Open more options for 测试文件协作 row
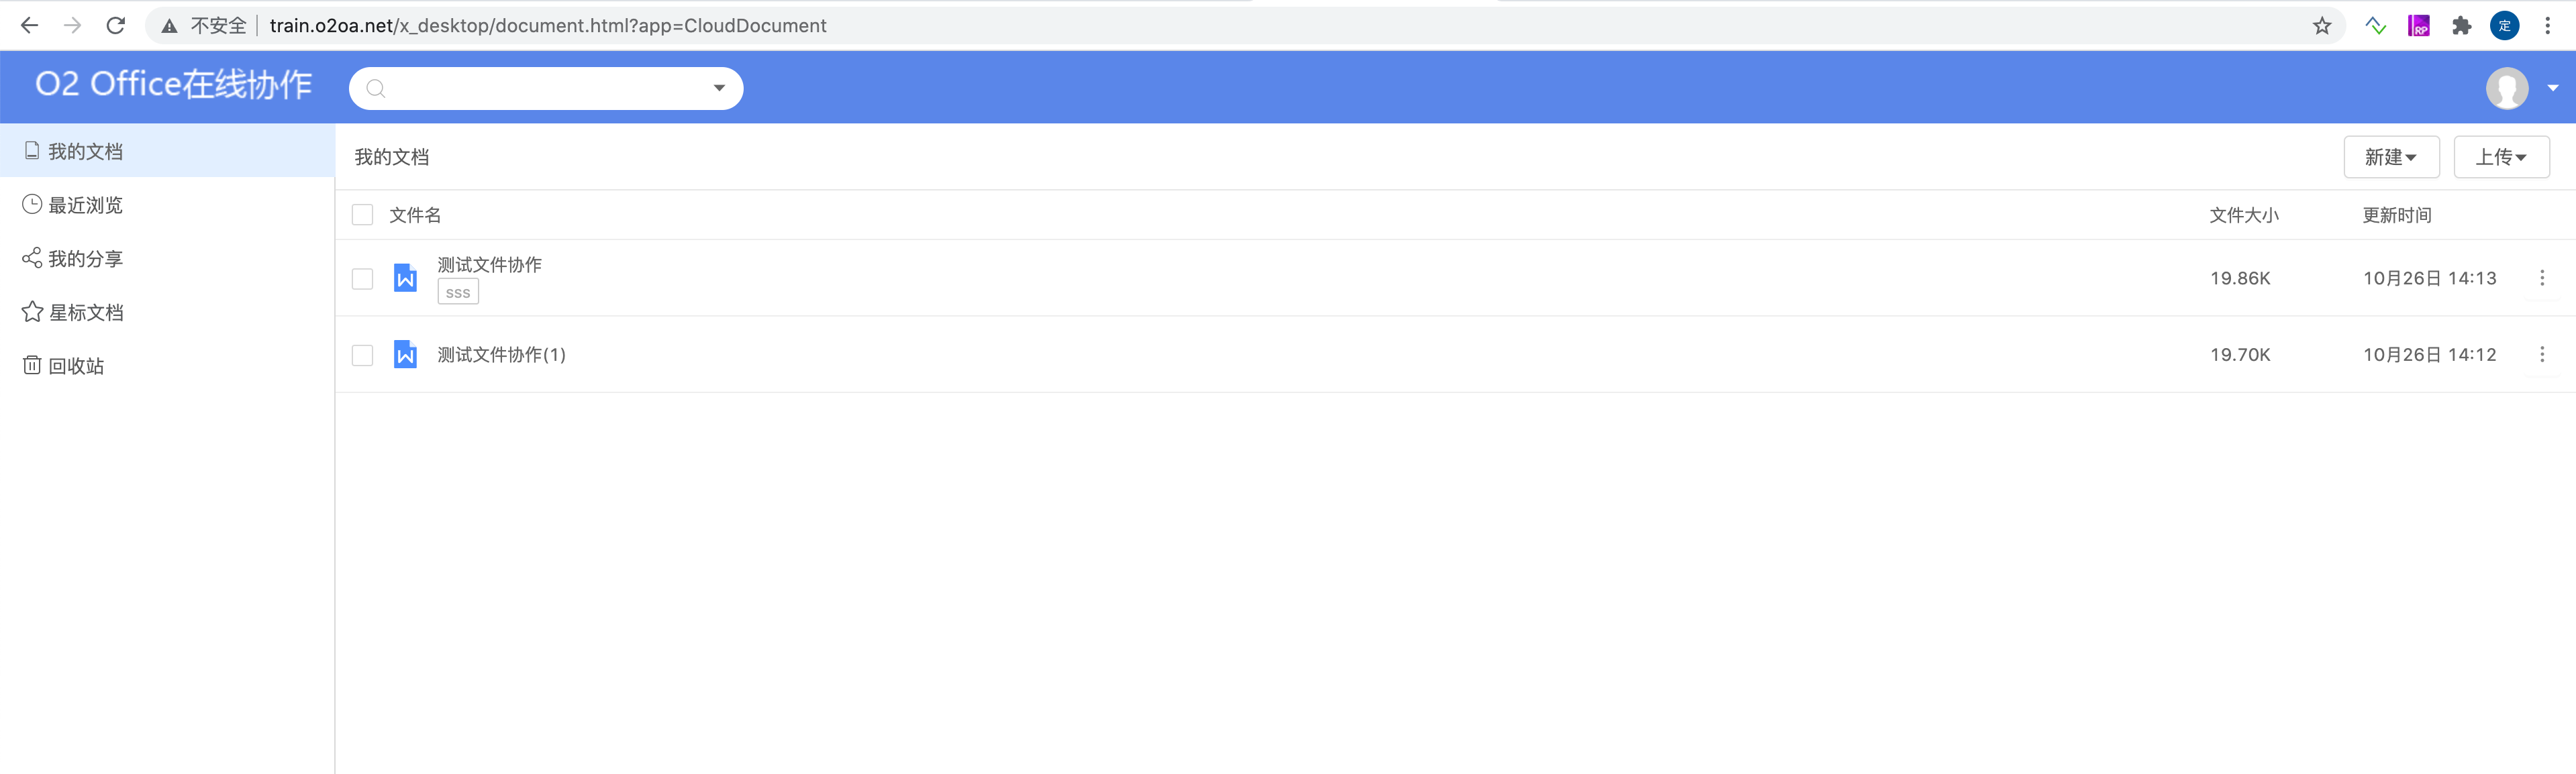Screen dimensions: 2576x774 pos(2541,278)
